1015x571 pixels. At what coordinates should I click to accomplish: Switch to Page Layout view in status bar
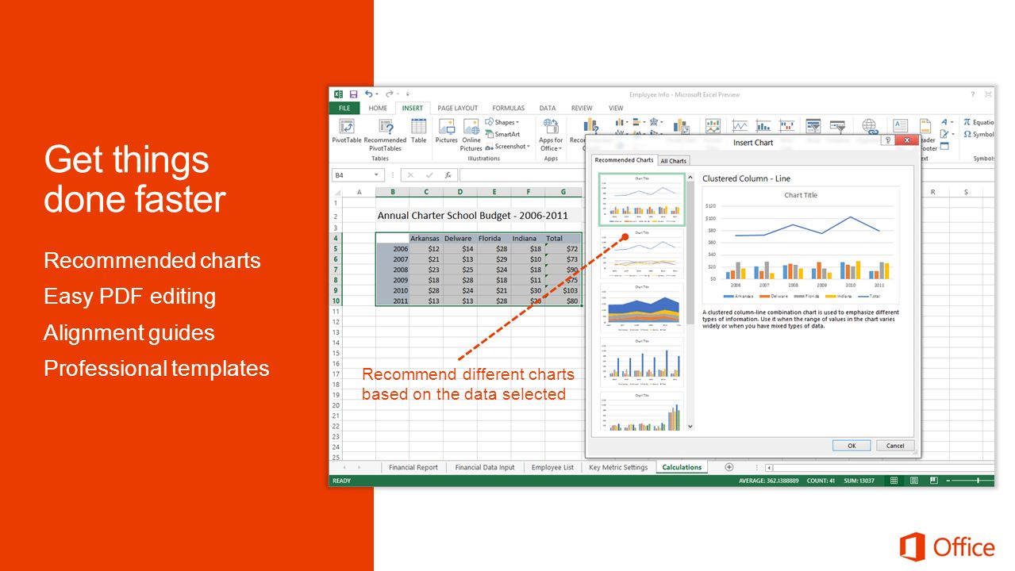[x=913, y=481]
